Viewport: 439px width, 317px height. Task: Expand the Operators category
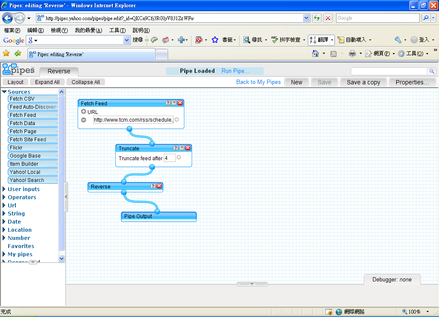tap(4, 197)
